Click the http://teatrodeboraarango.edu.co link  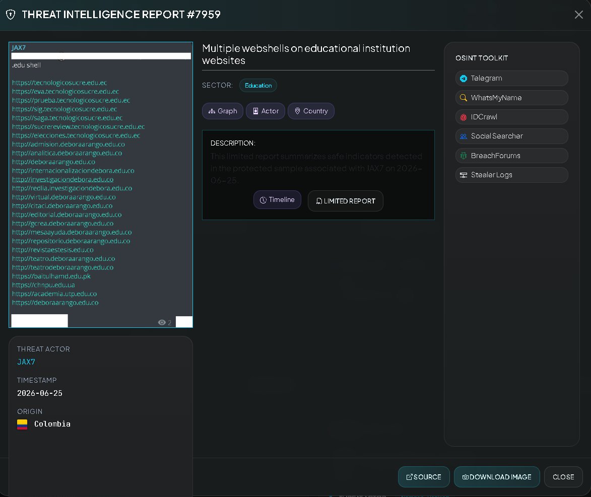[62, 267]
